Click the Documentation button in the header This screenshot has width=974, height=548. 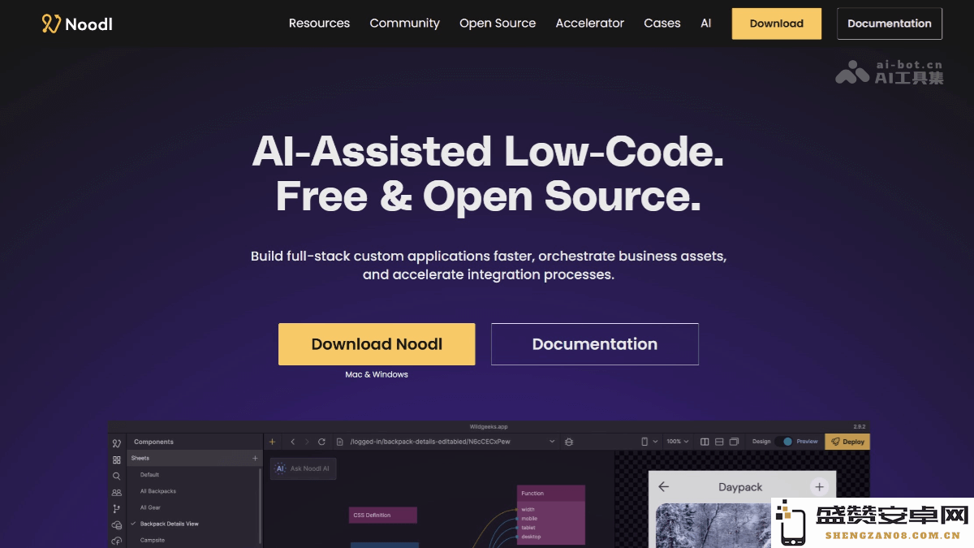pyautogui.click(x=890, y=24)
